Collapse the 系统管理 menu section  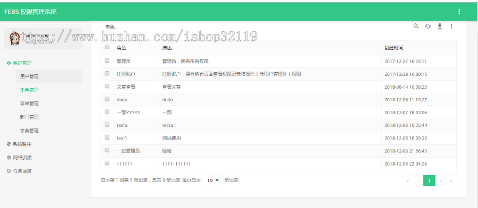(x=22, y=63)
